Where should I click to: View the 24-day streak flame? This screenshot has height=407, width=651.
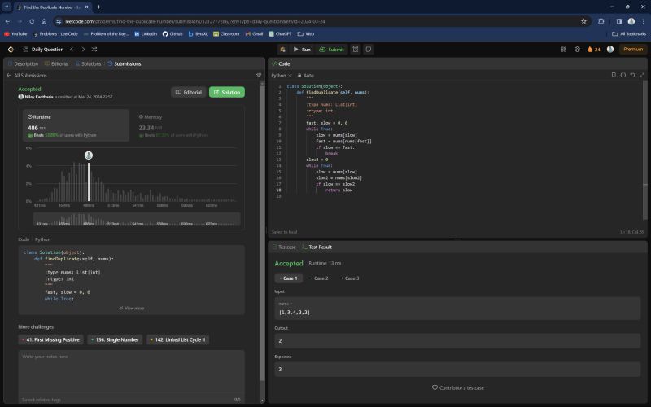[594, 49]
